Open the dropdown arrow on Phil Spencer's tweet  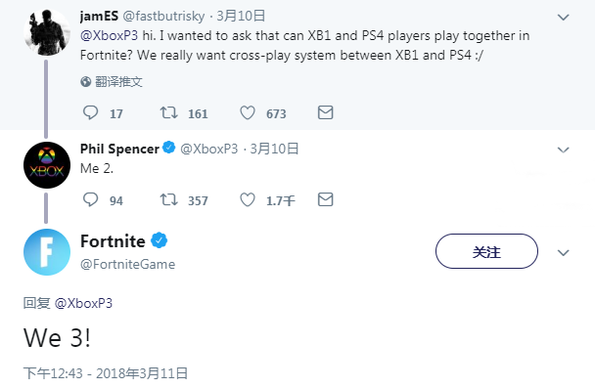pyautogui.click(x=563, y=150)
